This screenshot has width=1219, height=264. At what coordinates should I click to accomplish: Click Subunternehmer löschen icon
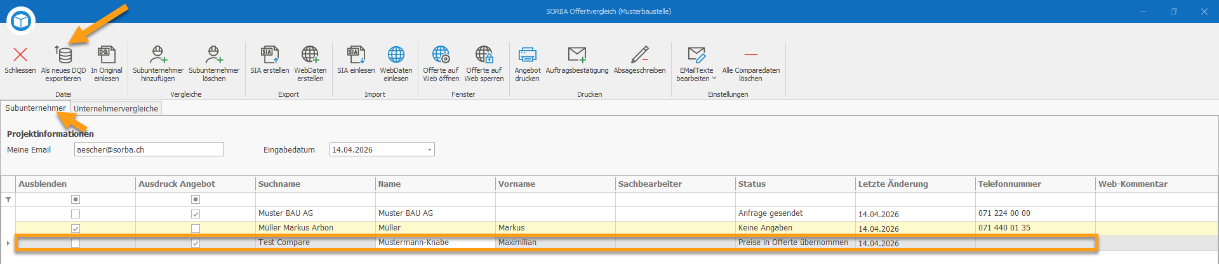pos(214,54)
